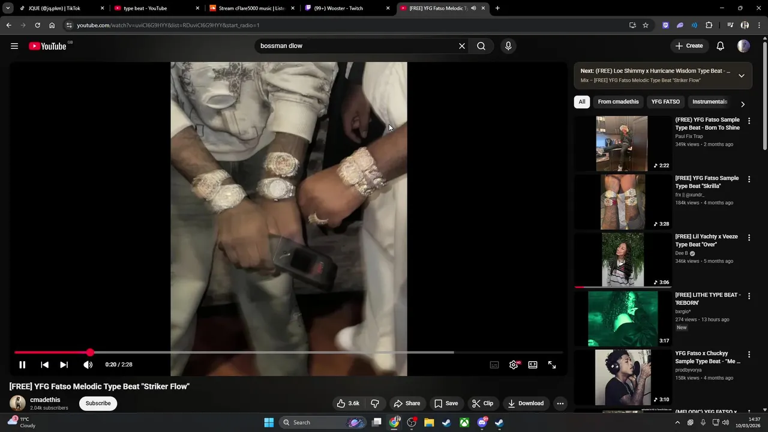Show more filter chips with right arrow
The height and width of the screenshot is (432, 768).
(x=743, y=104)
